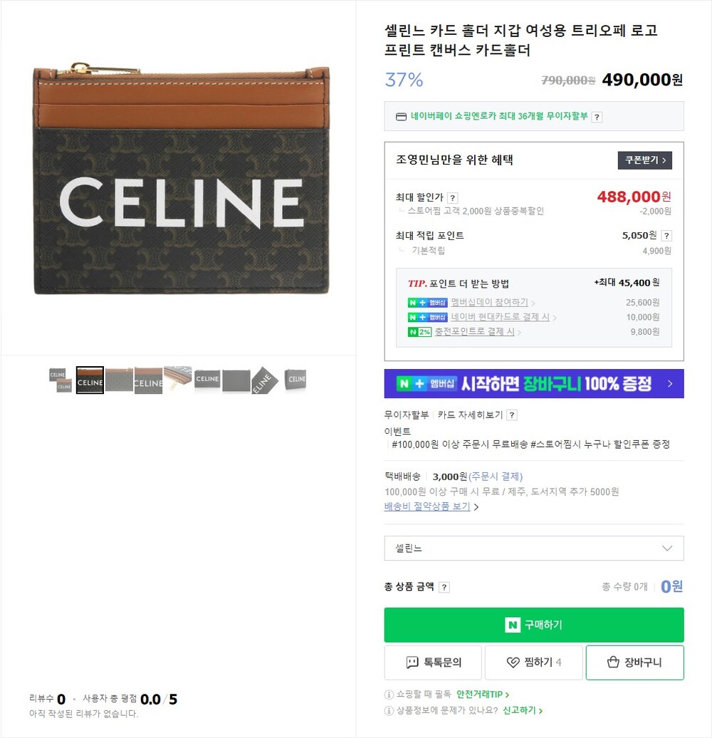The height and width of the screenshot is (738, 712).
Task: Select the first thumbnail showing two card holders
Action: pyautogui.click(x=61, y=380)
